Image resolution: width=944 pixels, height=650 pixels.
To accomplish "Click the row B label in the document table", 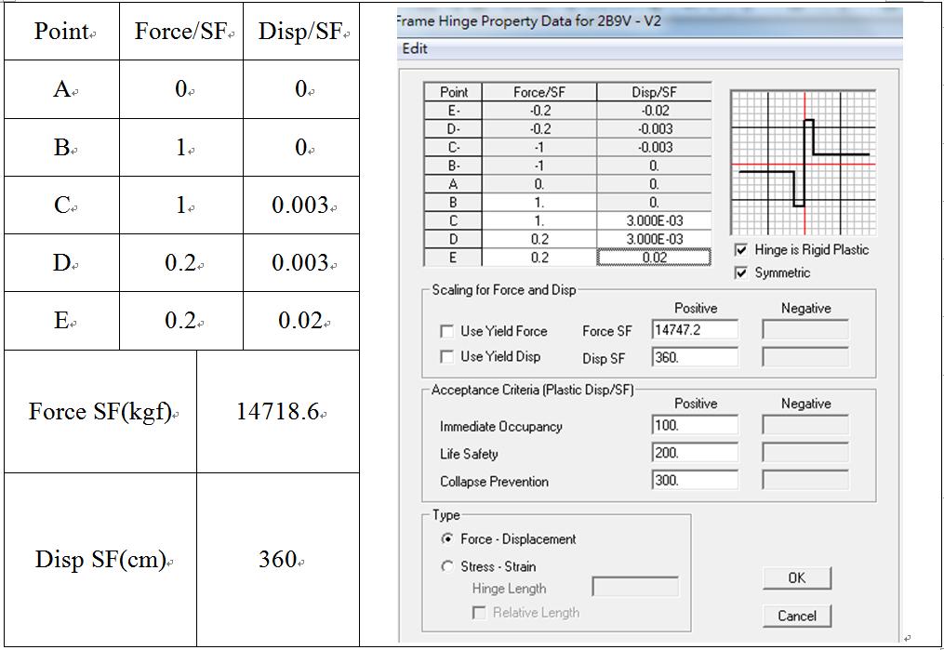I will point(61,147).
